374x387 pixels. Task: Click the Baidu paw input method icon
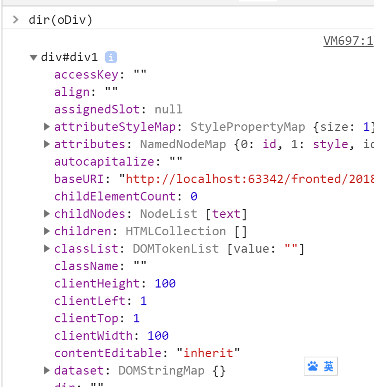coord(313,366)
